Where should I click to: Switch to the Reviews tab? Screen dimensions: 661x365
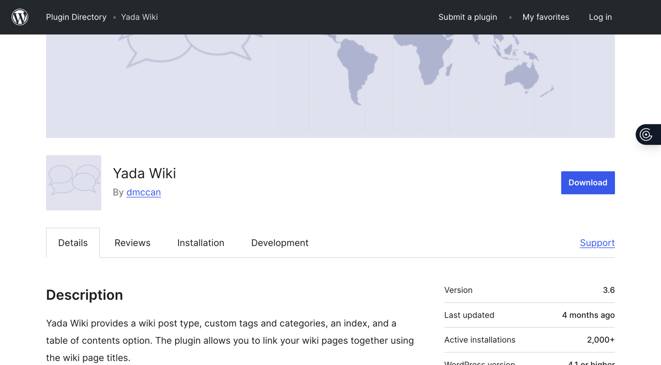click(132, 243)
